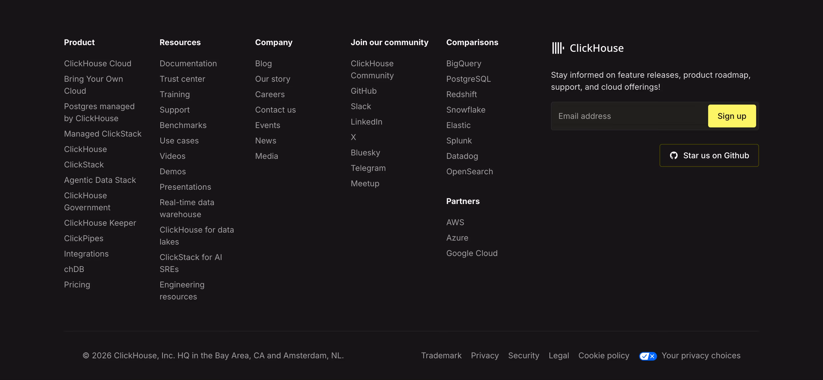Visit the Careers page
Viewport: 823px width, 380px height.
pos(270,95)
